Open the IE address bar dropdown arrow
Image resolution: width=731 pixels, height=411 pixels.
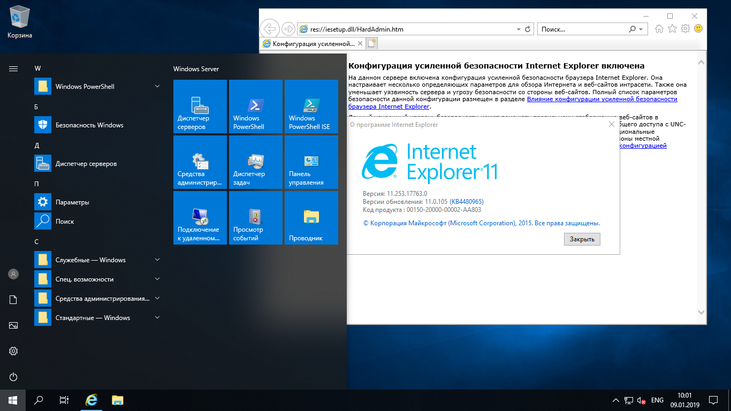pyautogui.click(x=519, y=29)
